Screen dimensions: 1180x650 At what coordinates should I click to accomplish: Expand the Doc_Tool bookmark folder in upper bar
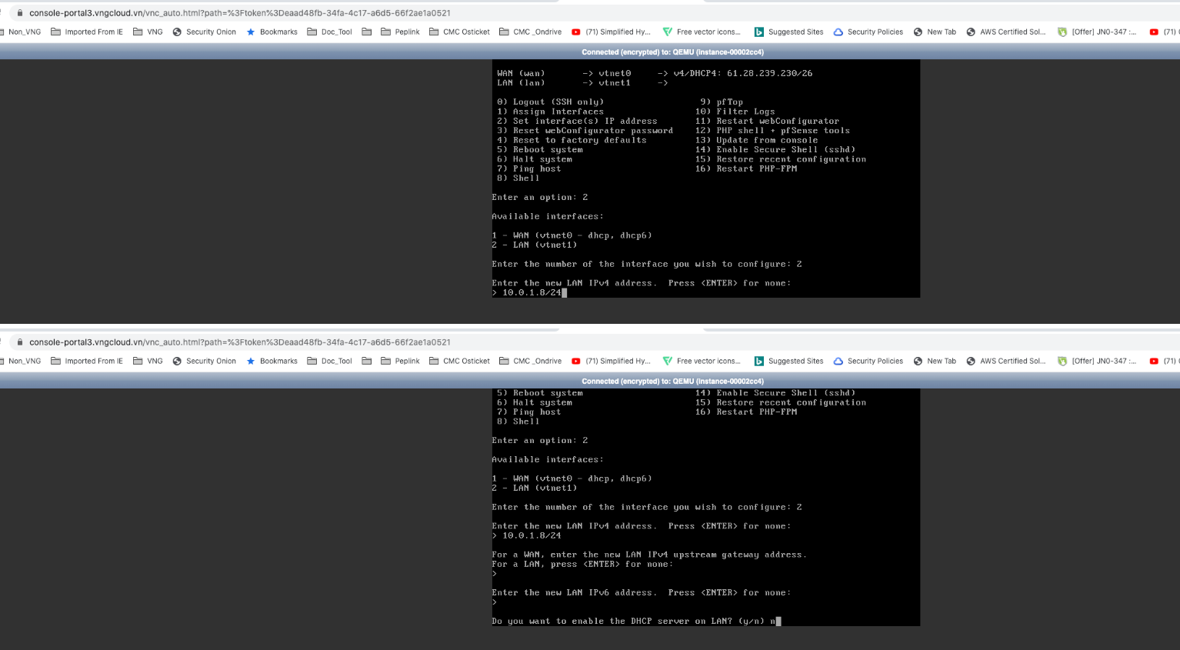[x=329, y=32]
